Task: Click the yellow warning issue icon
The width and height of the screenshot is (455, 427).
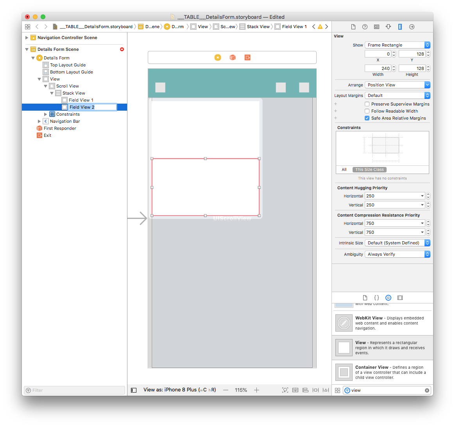Action: click(x=320, y=27)
